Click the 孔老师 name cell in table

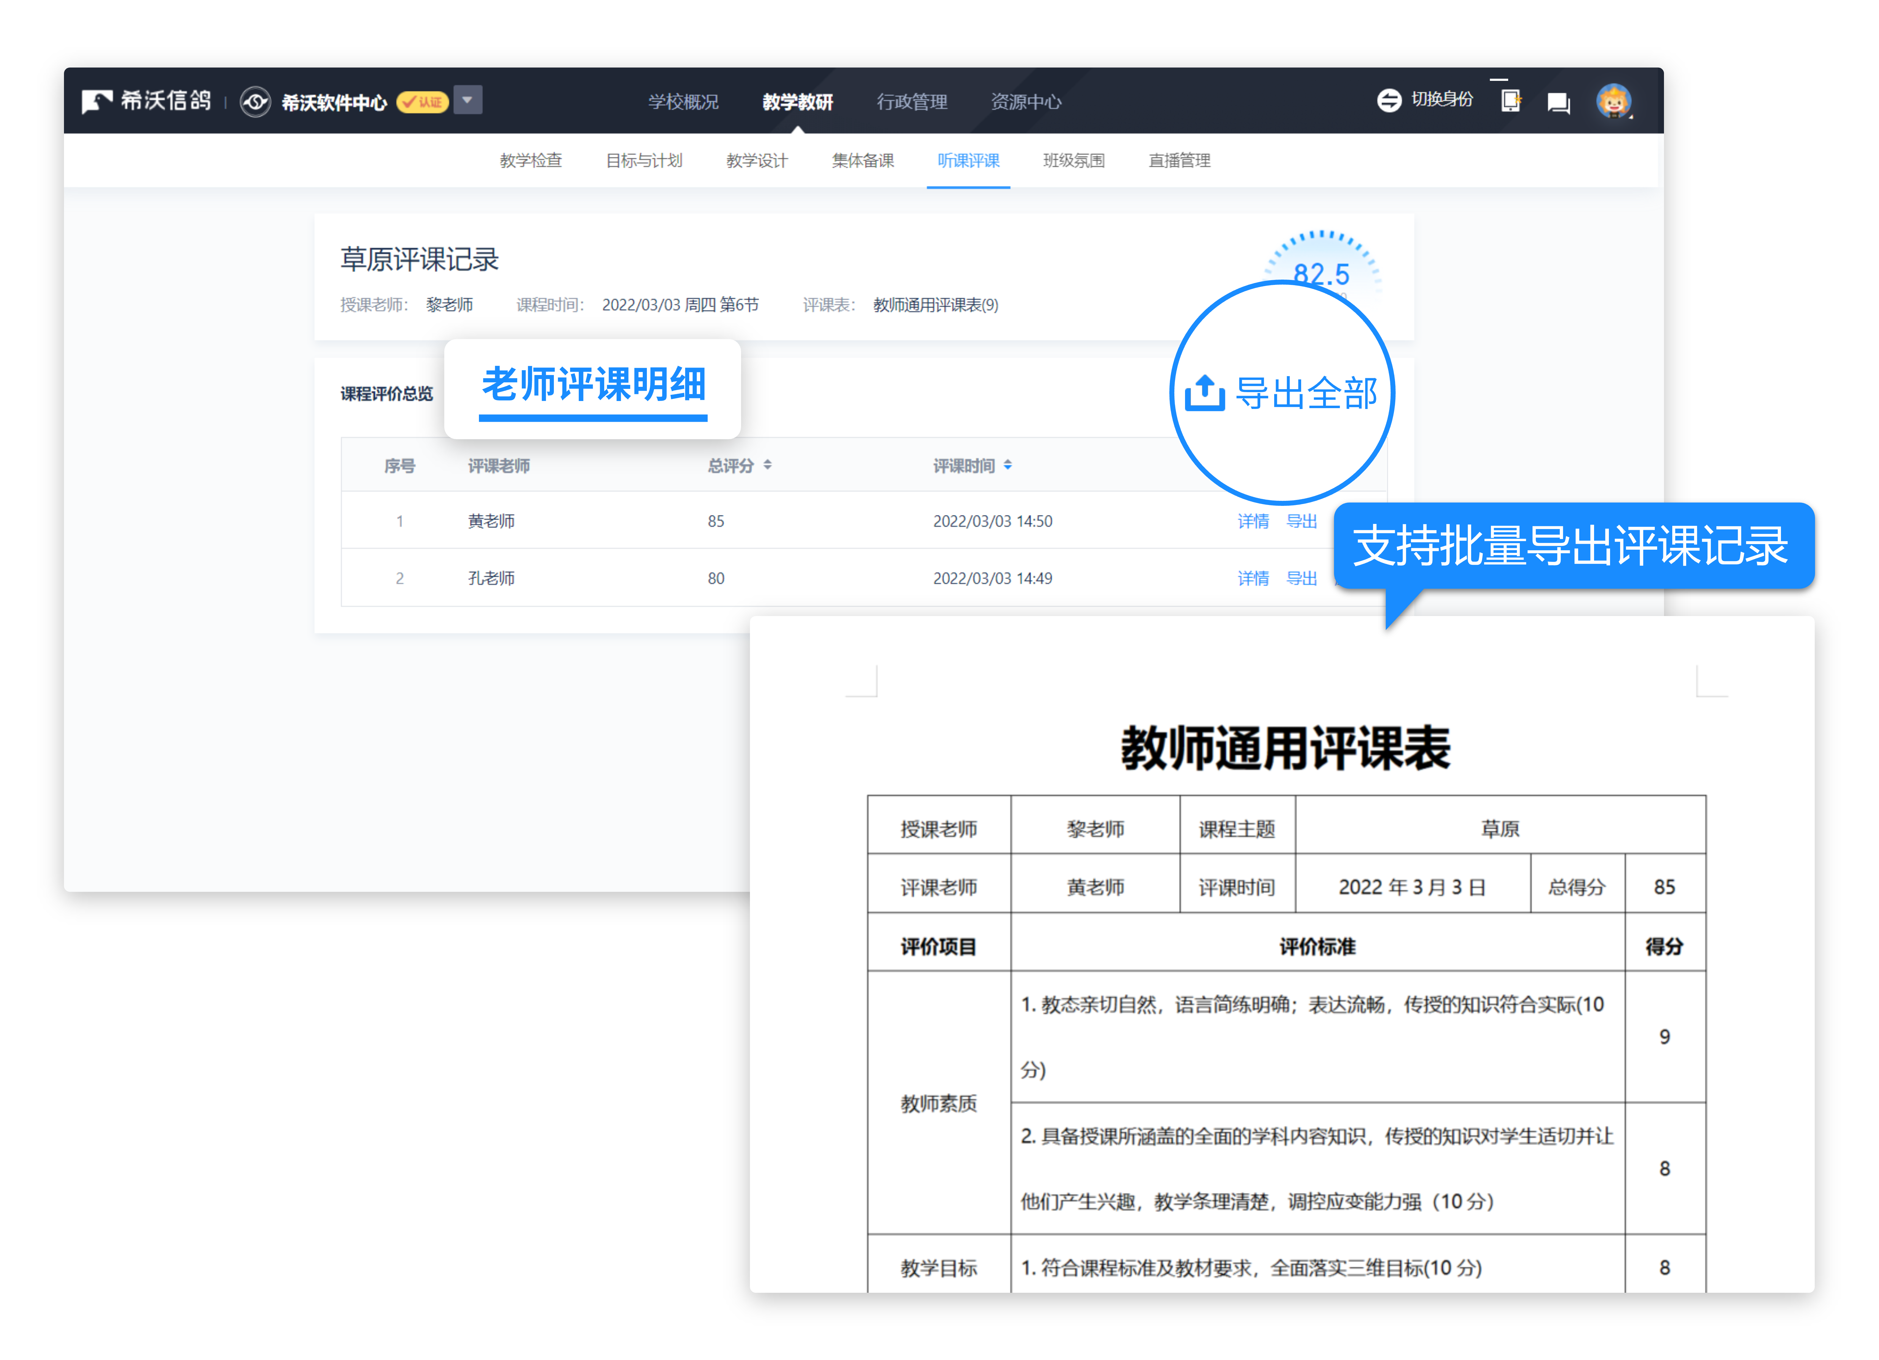click(491, 579)
